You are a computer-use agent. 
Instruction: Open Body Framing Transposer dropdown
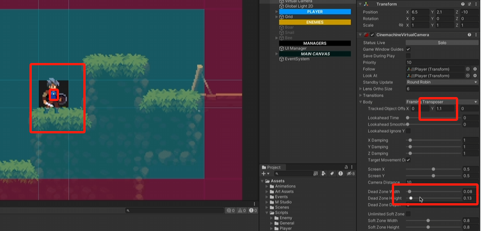[x=442, y=102]
